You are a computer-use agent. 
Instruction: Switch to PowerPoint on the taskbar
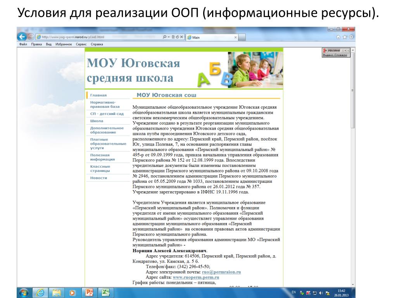click(89, 293)
